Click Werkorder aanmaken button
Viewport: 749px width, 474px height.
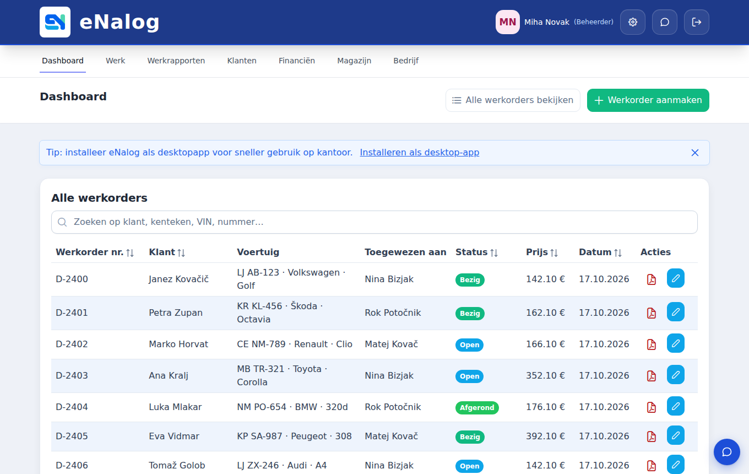coord(648,100)
